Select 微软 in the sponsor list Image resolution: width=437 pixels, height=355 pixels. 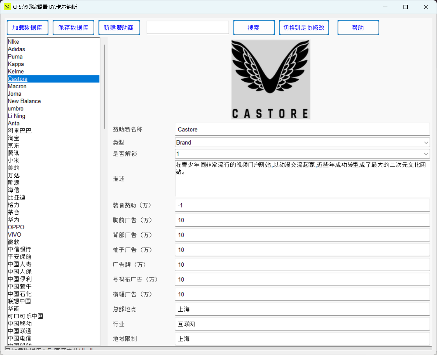[x=53, y=242]
